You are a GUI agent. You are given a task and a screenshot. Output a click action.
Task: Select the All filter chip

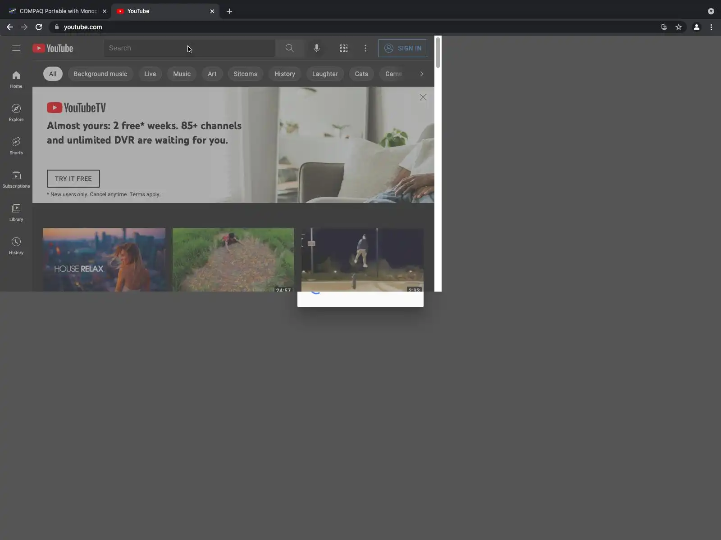(53, 74)
